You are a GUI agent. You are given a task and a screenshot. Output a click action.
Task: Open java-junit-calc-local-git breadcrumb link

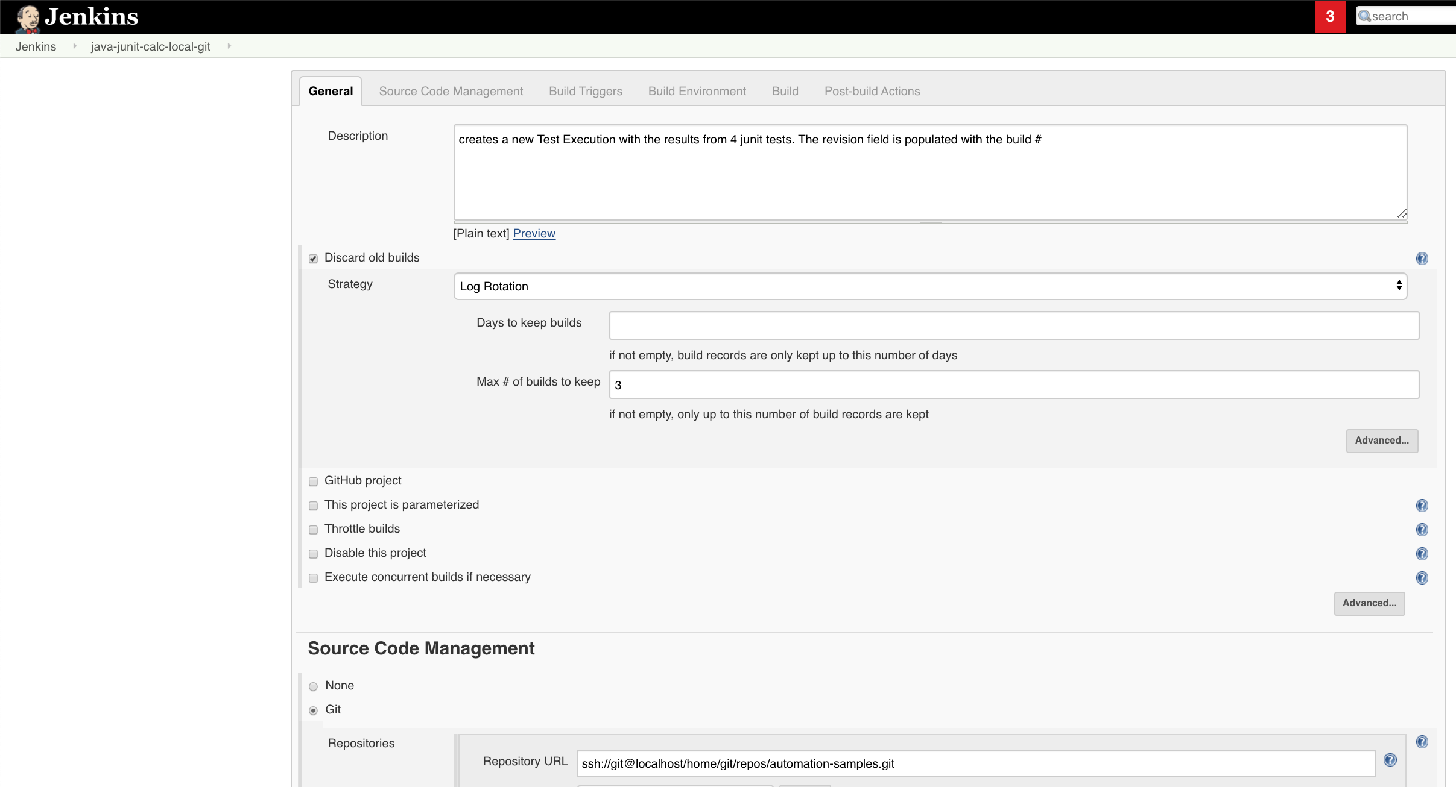150,46
